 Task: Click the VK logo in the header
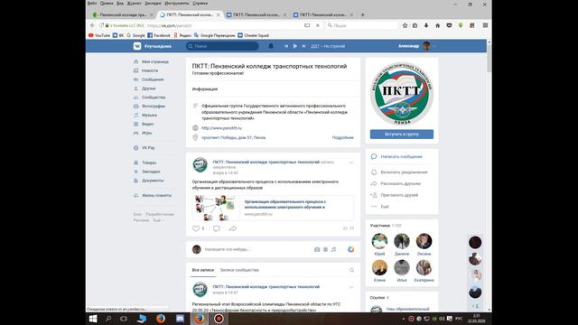click(137, 46)
